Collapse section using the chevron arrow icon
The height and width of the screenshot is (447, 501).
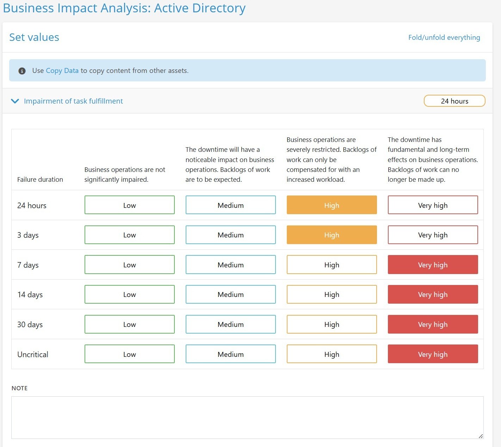point(15,101)
